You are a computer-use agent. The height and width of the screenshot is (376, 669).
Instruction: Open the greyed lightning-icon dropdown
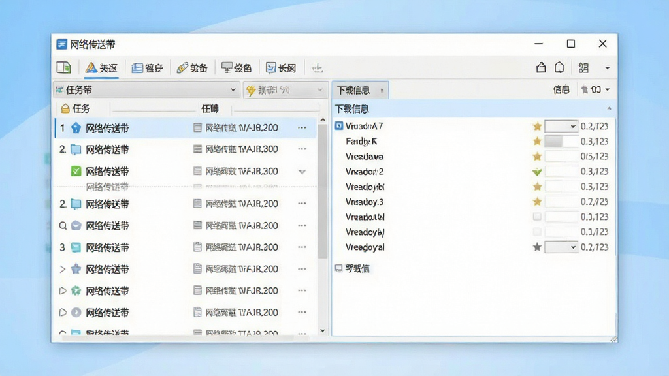[x=285, y=90]
